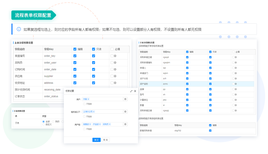The height and width of the screenshot is (154, 268).
Task: Click the gear icon in the cgsqbm row
Action: tap(236, 62)
